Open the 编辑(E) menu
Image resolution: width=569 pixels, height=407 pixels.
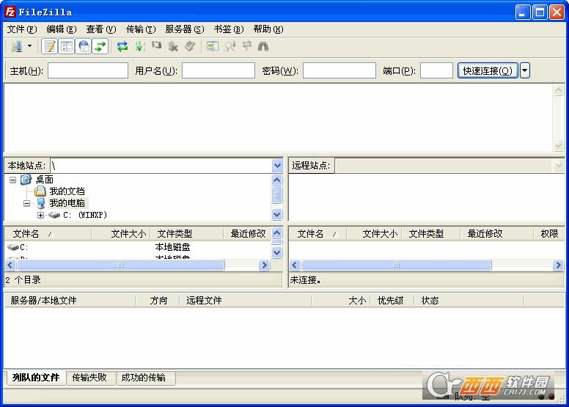tap(61, 29)
